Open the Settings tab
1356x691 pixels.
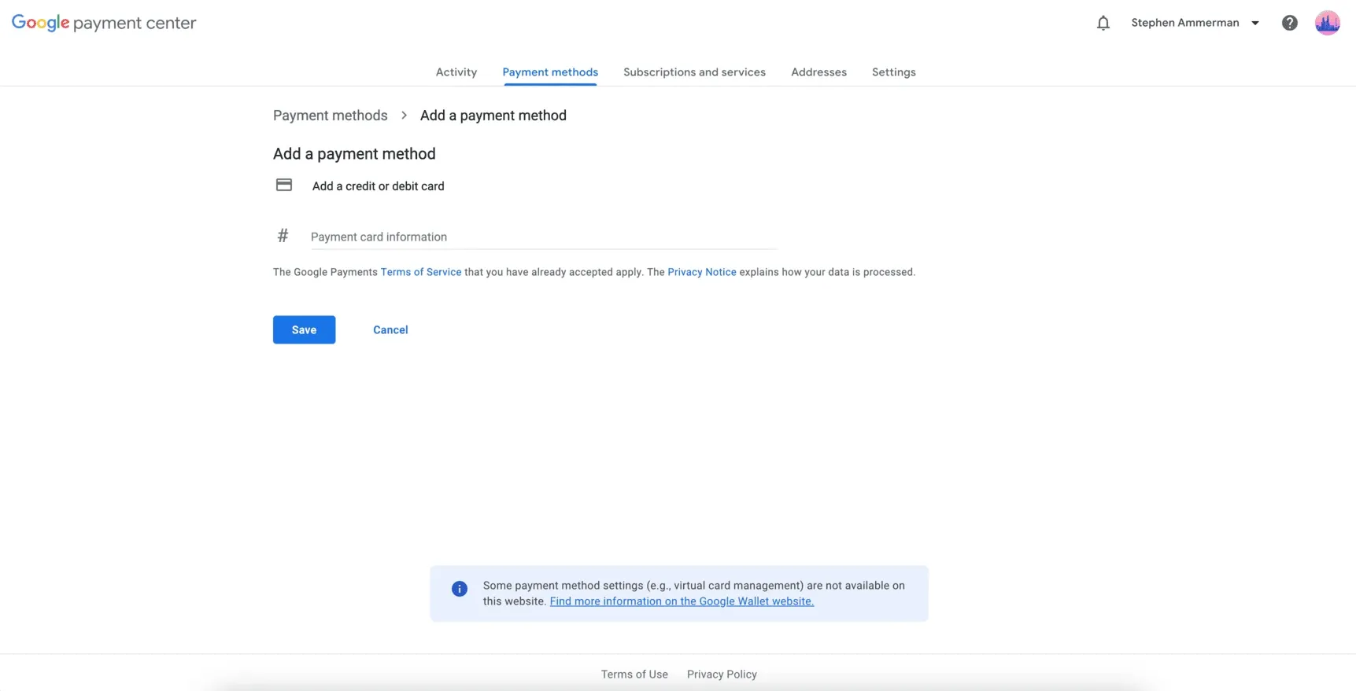[893, 72]
